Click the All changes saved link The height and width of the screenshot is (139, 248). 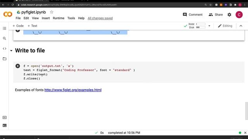click(100, 18)
